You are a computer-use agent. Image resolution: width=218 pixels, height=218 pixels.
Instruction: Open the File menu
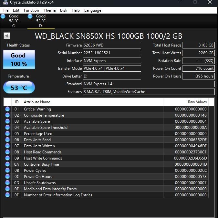click(x=5, y=10)
